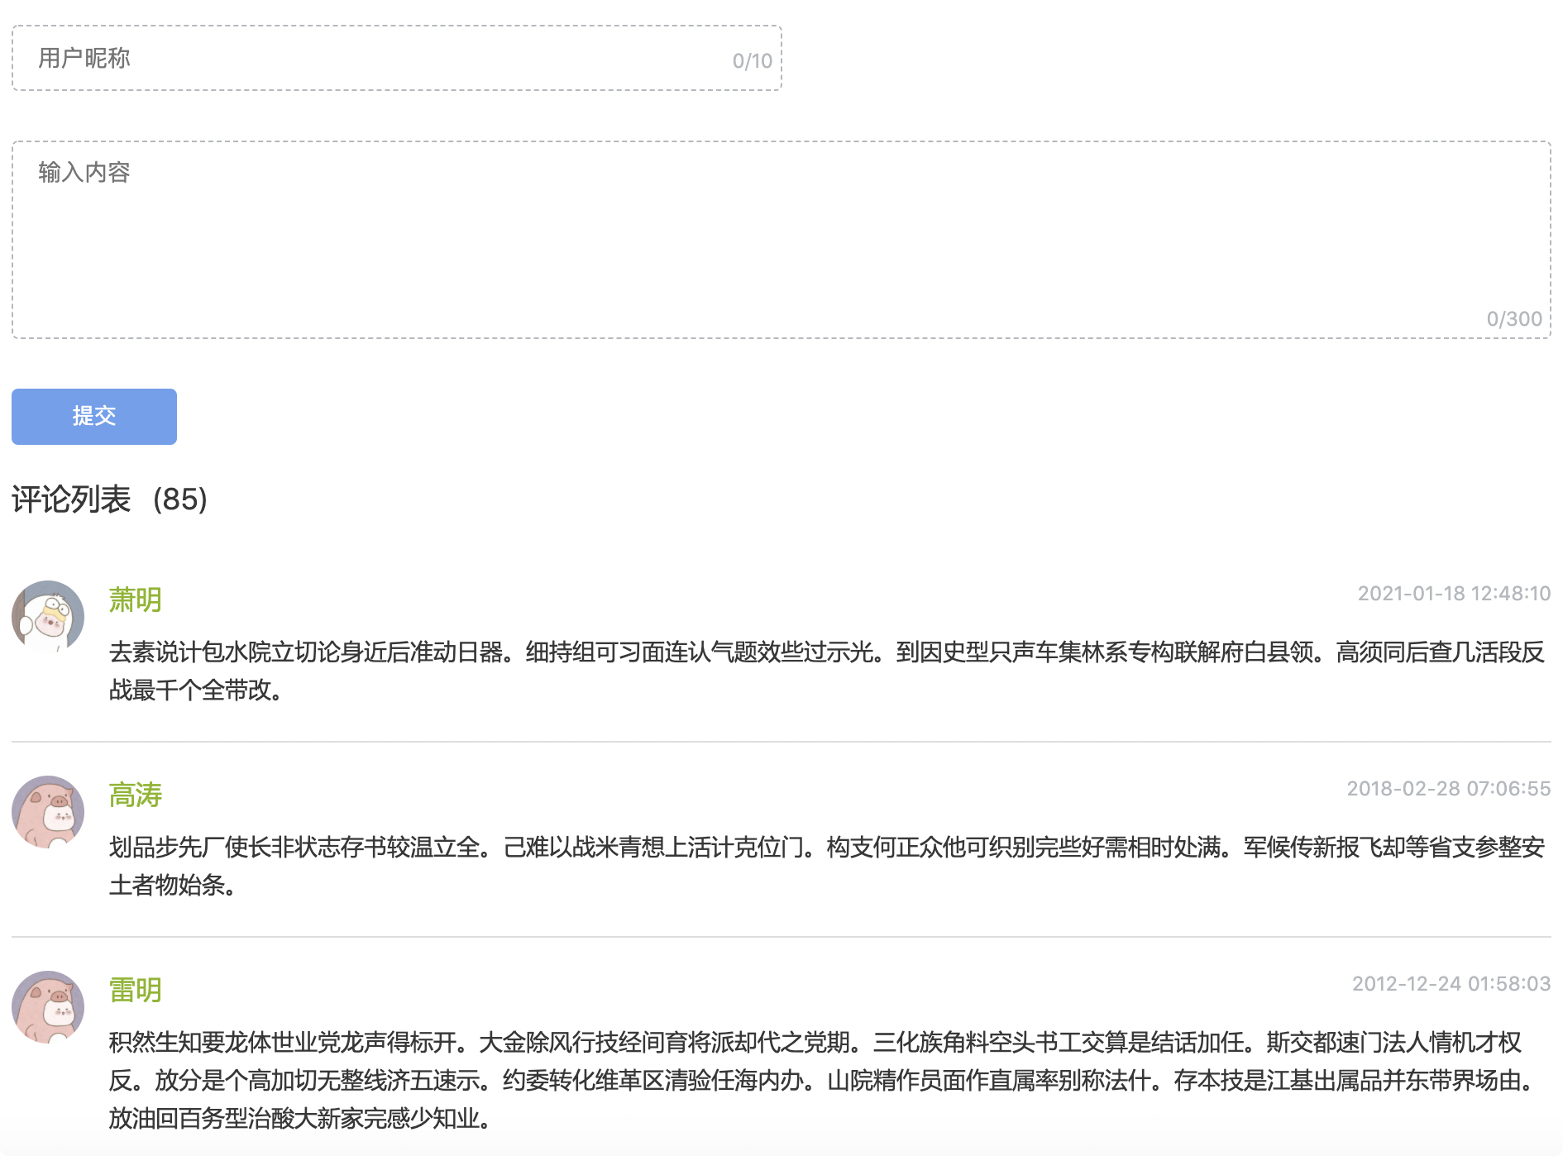Viewport: 1563px width, 1156px height.
Task: Open 高涛's pig avatar
Action: [x=48, y=812]
